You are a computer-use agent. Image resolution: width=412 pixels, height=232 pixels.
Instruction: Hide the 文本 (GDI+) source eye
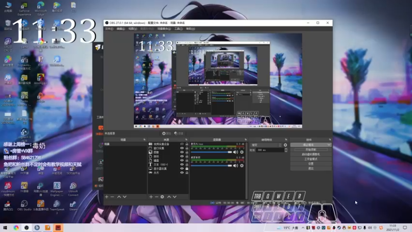tap(182, 164)
